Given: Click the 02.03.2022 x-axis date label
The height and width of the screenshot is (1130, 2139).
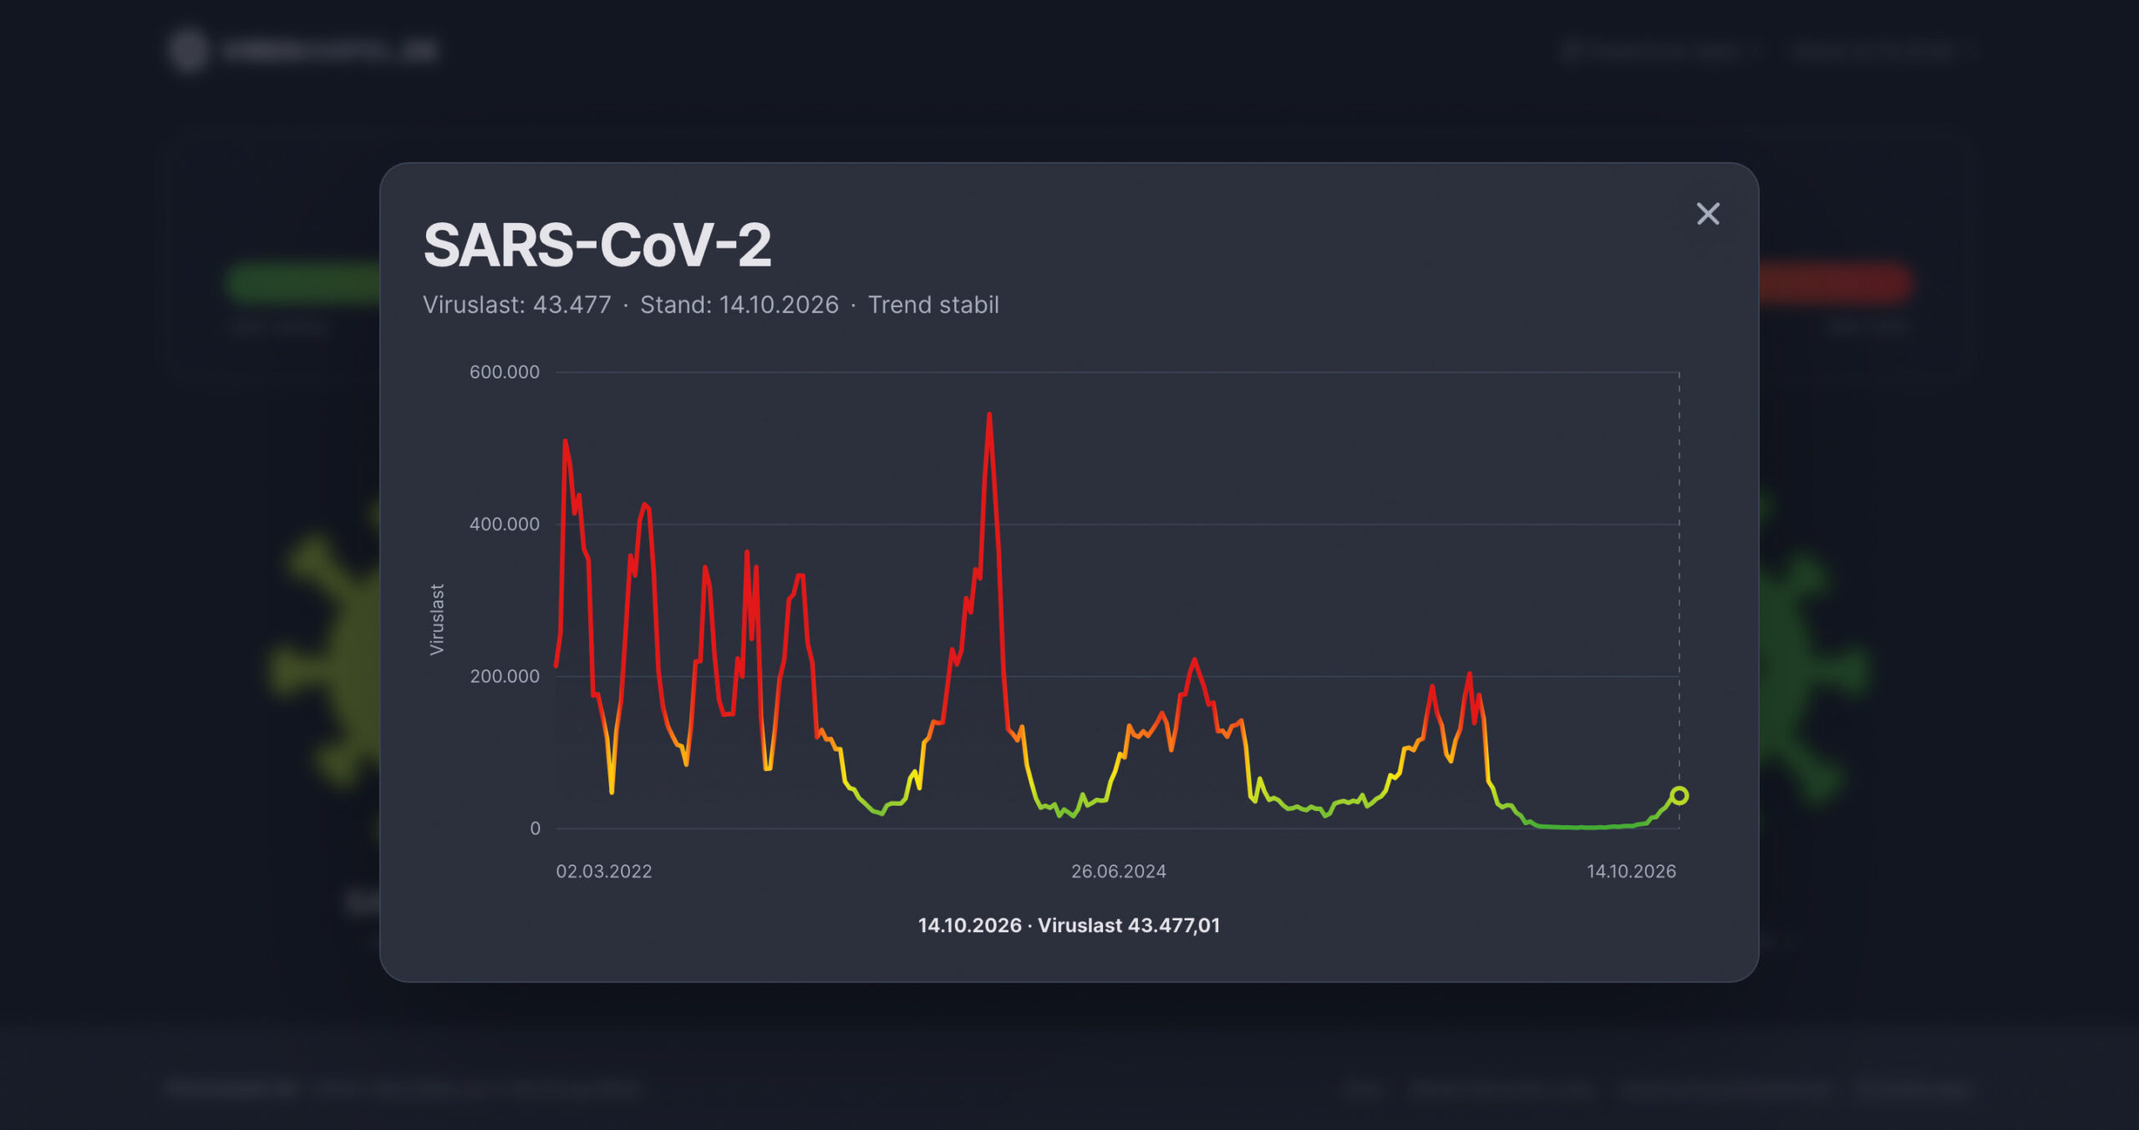Looking at the screenshot, I should (604, 871).
